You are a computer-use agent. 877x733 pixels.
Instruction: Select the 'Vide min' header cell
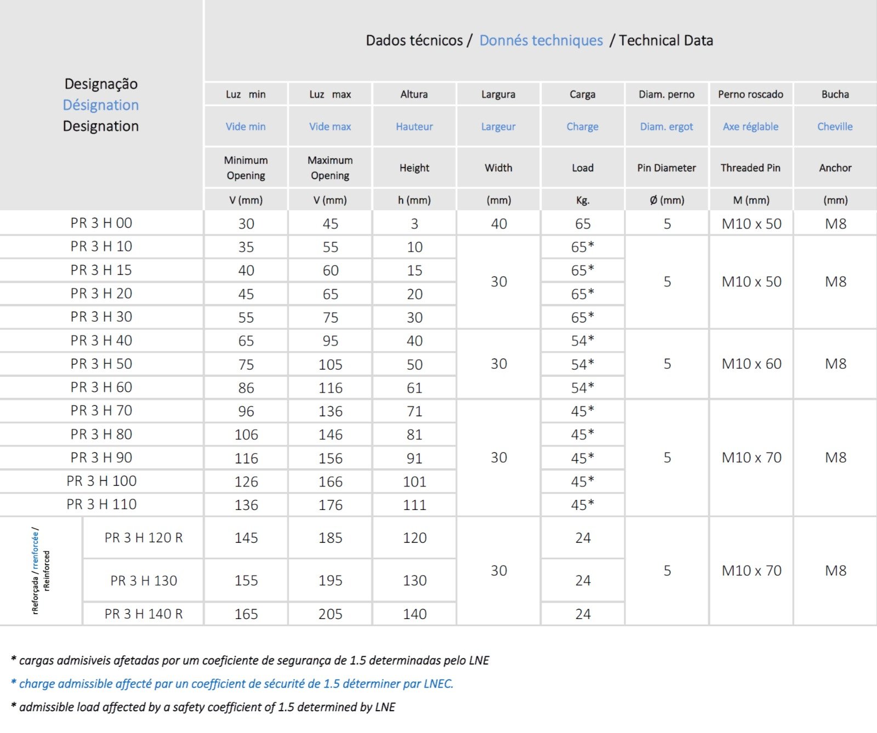pos(246,127)
